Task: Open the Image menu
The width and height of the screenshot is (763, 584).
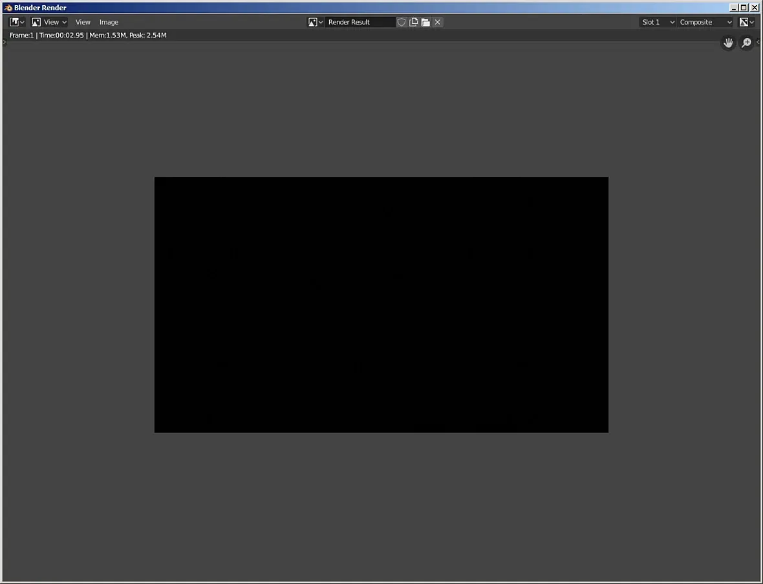Action: pyautogui.click(x=109, y=23)
